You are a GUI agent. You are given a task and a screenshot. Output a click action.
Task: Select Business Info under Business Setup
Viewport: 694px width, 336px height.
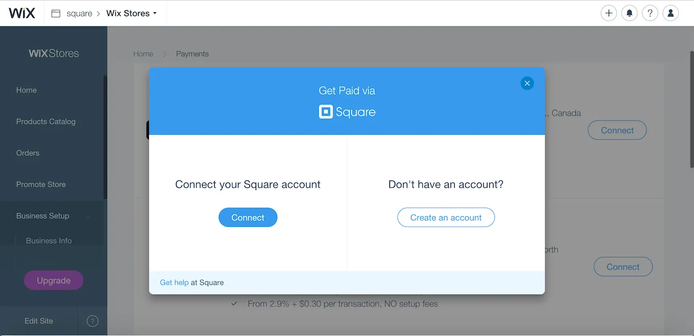click(48, 240)
